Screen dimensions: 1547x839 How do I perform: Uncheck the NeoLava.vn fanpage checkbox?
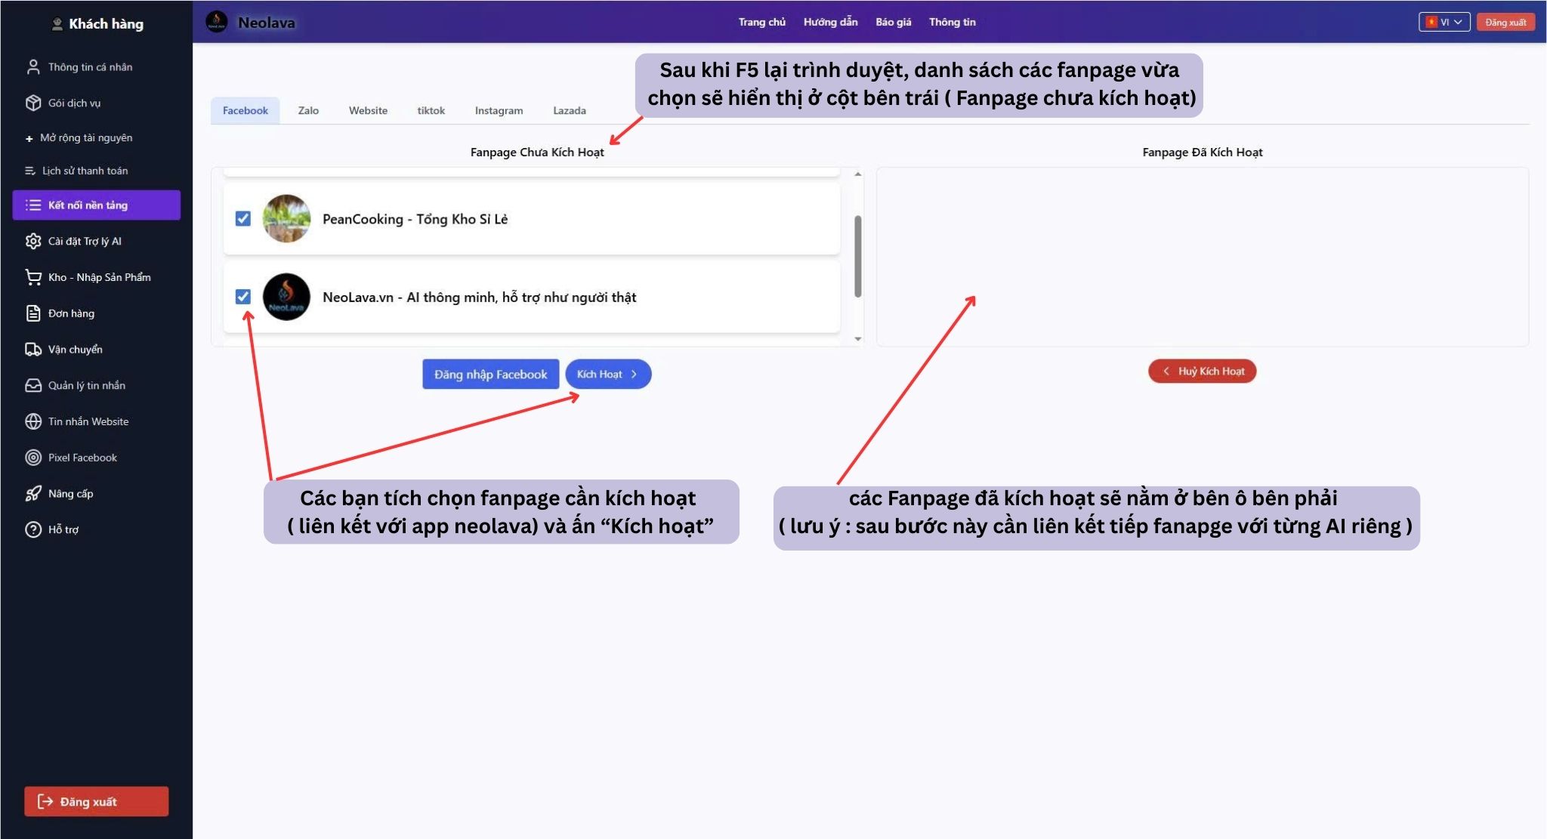click(x=243, y=297)
